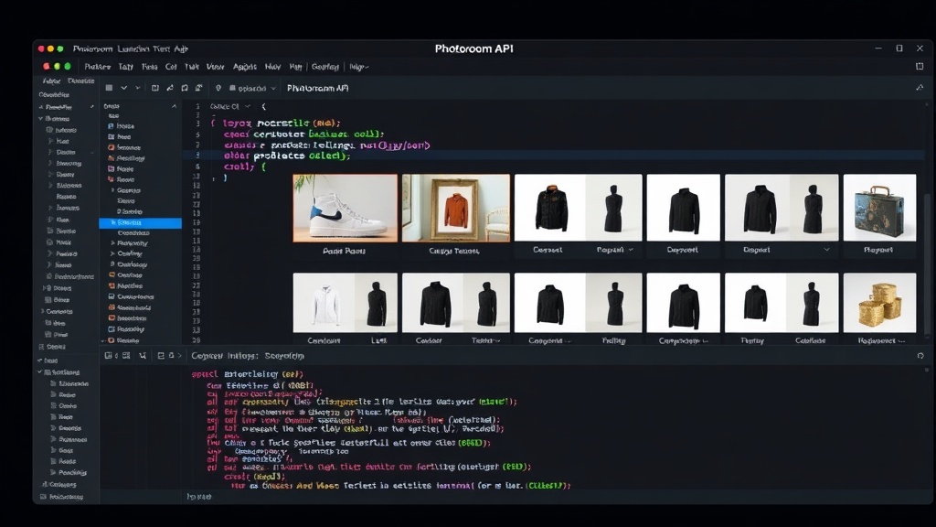Click the icon at the editor toolbar's right end
936x527 pixels.
coord(920,88)
